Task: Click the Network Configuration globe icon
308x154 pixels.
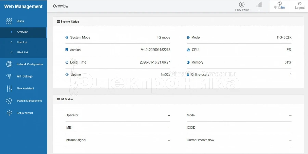Action: (x=9, y=64)
